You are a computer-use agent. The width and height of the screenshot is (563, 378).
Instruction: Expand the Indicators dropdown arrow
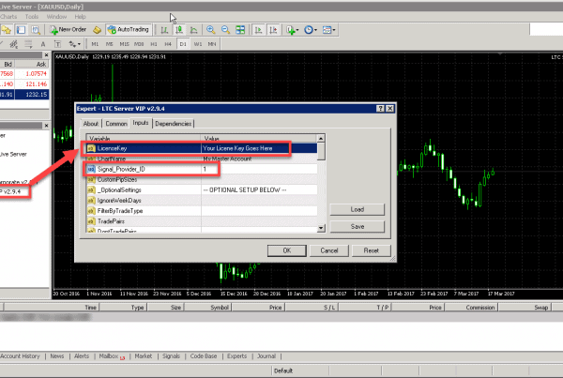[297, 30]
